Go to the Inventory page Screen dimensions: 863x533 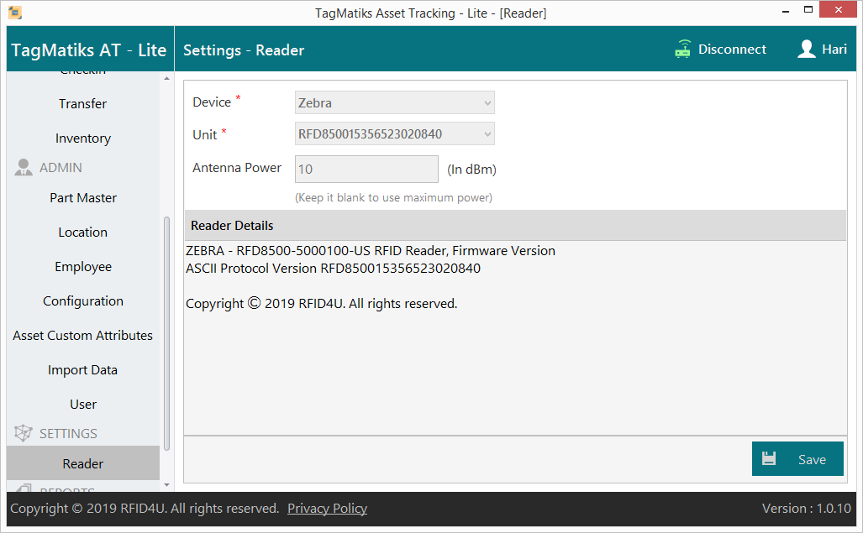coord(82,138)
